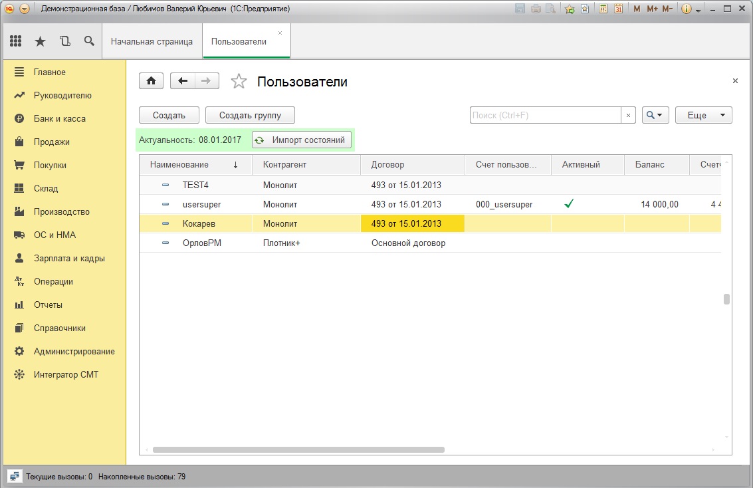
Task: Click the performance indicator icon in the status bar
Action: pos(15,477)
